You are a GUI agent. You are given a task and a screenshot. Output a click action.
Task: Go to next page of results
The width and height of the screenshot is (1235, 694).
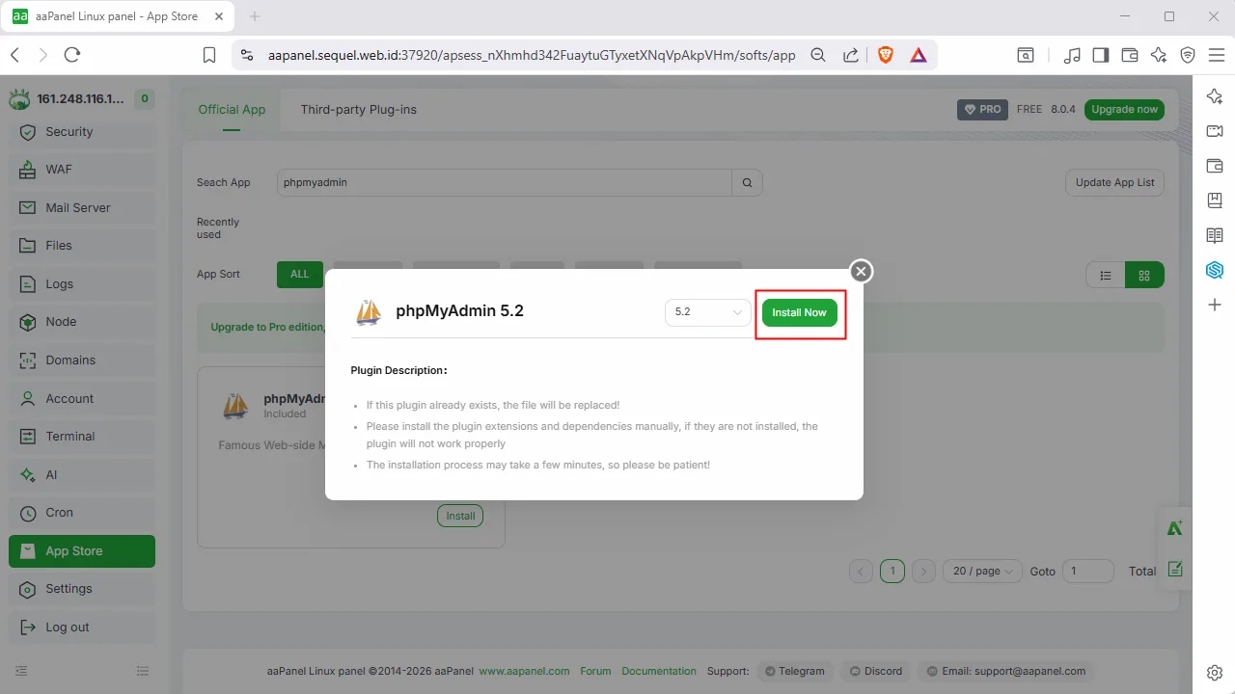(x=924, y=572)
